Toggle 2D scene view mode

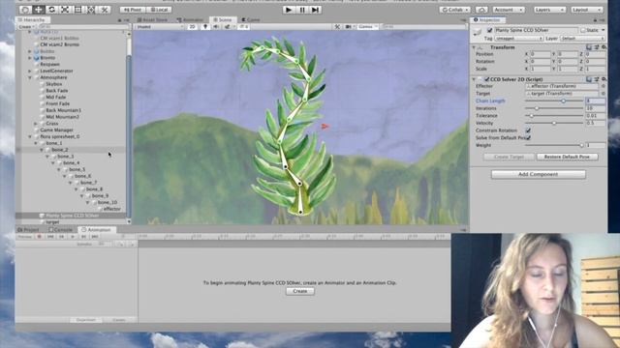[192, 27]
